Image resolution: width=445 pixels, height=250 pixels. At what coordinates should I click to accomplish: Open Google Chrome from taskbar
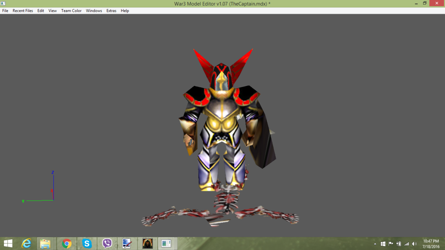pyautogui.click(x=66, y=243)
